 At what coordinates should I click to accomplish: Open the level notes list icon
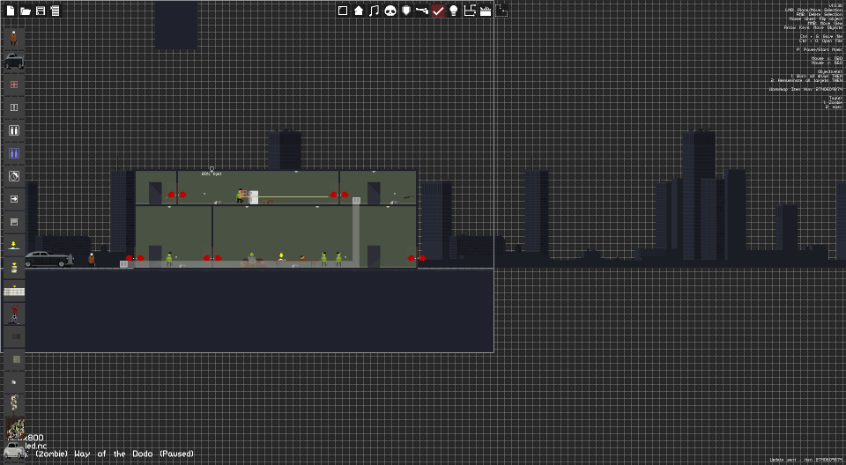[55, 11]
